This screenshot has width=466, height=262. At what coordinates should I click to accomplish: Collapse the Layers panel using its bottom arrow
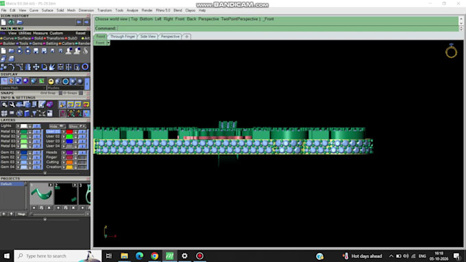click(45, 173)
